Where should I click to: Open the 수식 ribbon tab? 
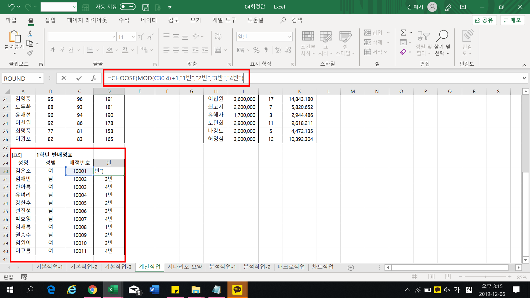point(124,20)
